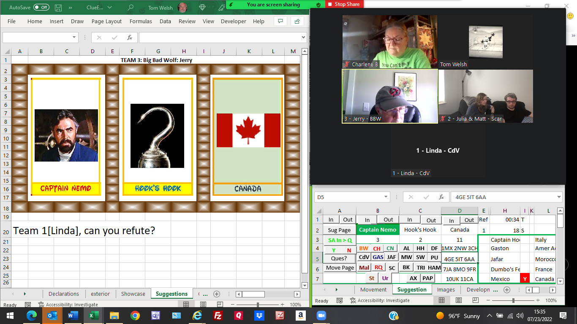Viewport: 577px width, 324px height.
Task: Open the notifications action center
Action: 563,316
